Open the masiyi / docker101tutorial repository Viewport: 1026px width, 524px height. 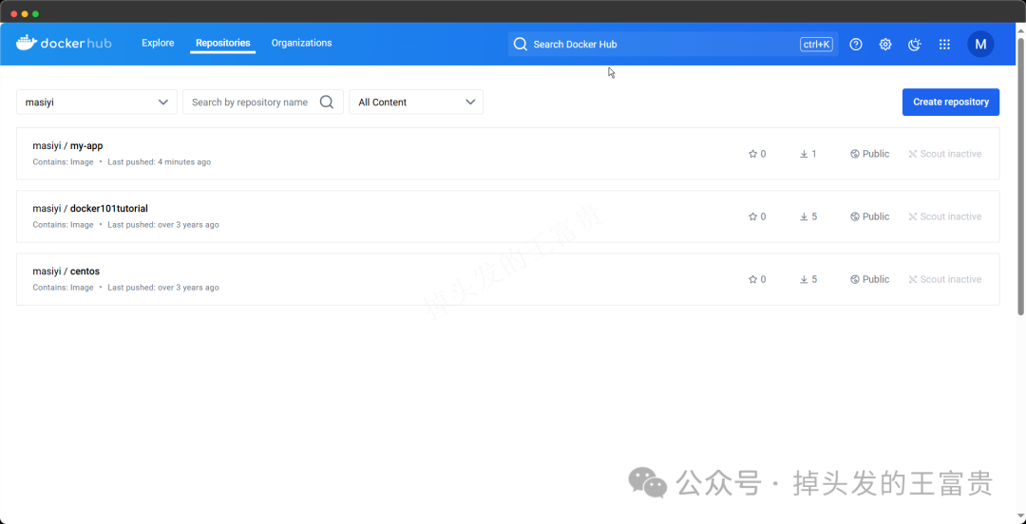507,216
